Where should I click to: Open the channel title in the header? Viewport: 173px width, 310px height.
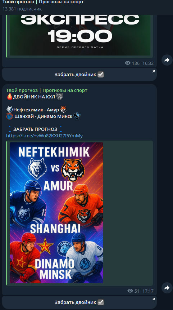pyautogui.click(x=43, y=2)
